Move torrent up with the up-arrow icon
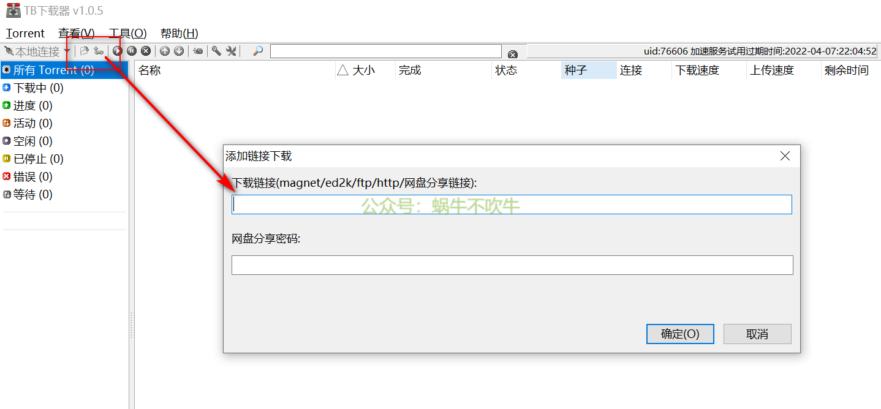 click(x=164, y=51)
